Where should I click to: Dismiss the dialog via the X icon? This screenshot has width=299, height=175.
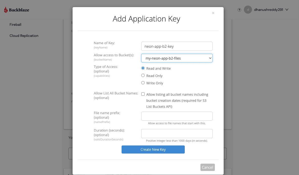(213, 13)
